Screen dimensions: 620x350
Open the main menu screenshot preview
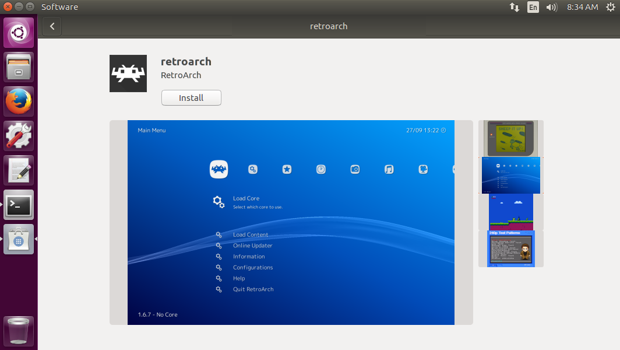291,222
